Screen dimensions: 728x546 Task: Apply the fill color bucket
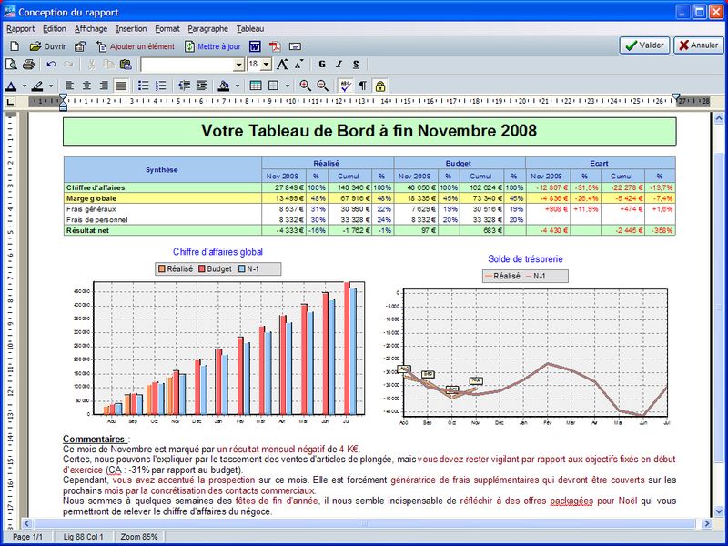pyautogui.click(x=224, y=86)
